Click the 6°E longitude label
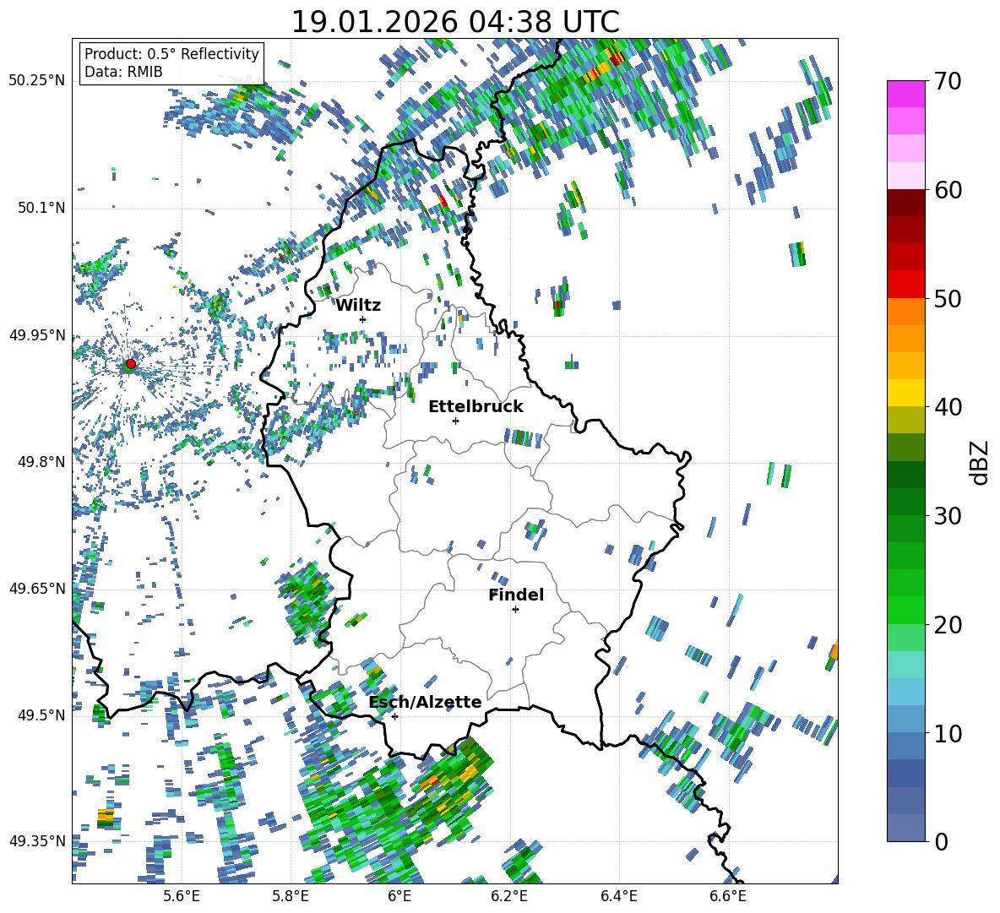This screenshot has height=913, width=1000. (x=399, y=896)
